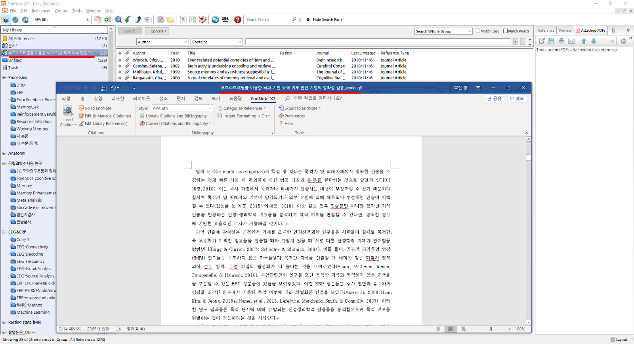Open the Categorize References dropdown
634x344 pixels.
[x=242, y=108]
